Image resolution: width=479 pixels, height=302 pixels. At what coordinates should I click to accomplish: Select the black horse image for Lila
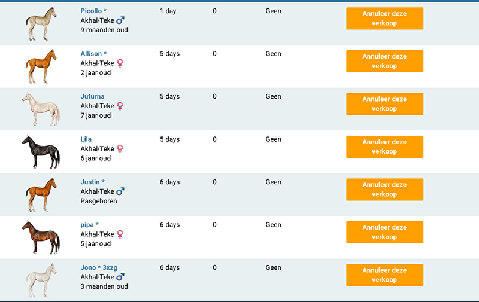click(41, 152)
